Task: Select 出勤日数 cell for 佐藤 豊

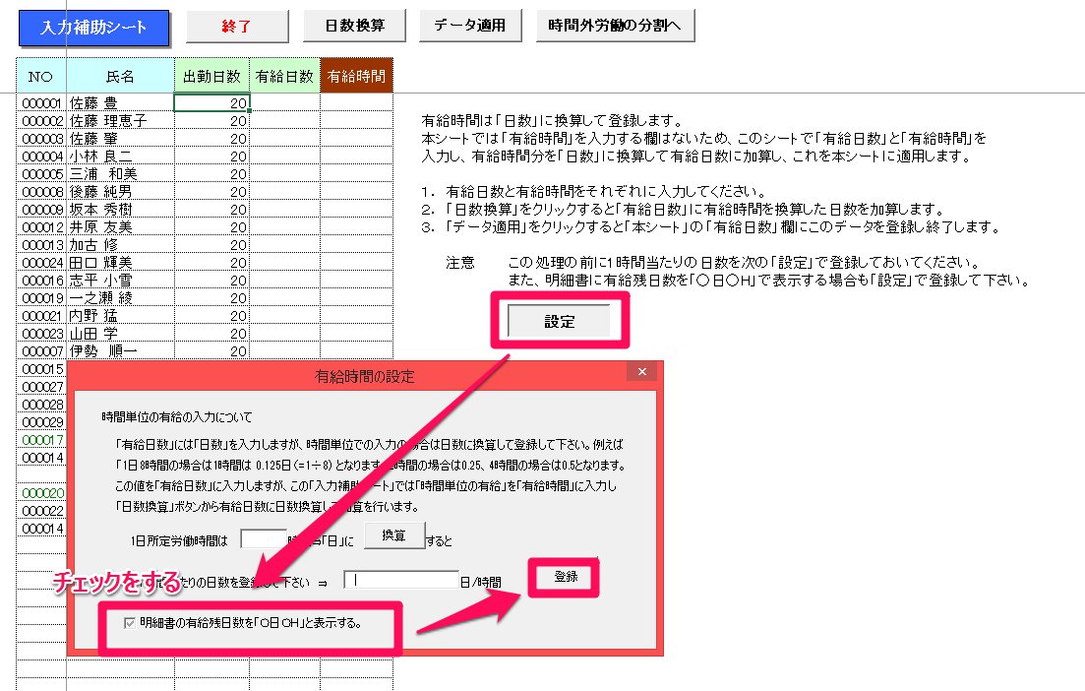Action: point(211,102)
